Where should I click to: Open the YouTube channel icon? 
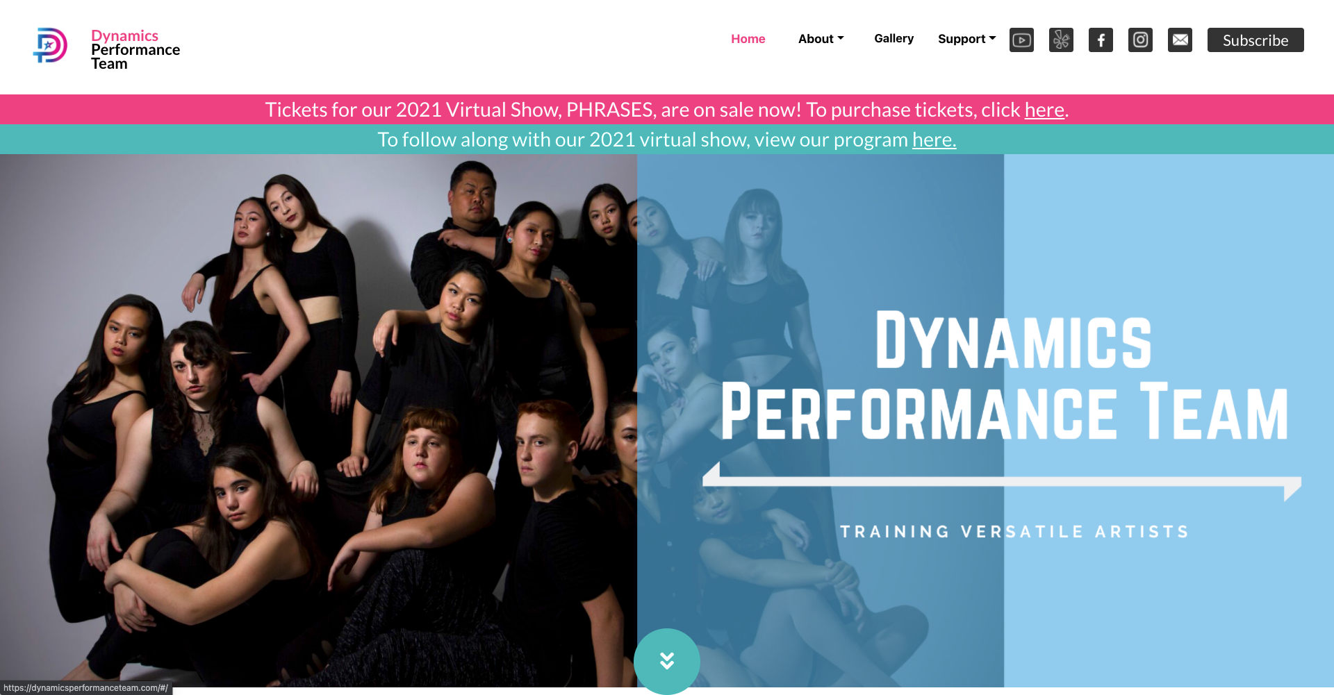pyautogui.click(x=1021, y=40)
